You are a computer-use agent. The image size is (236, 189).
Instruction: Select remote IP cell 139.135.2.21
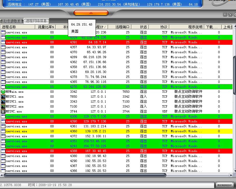pyautogui.click(x=96, y=131)
